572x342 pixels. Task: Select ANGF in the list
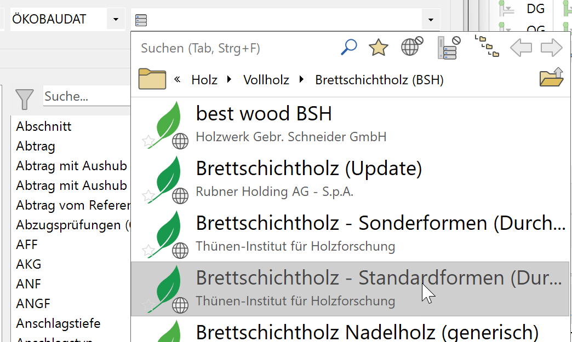pyautogui.click(x=33, y=303)
